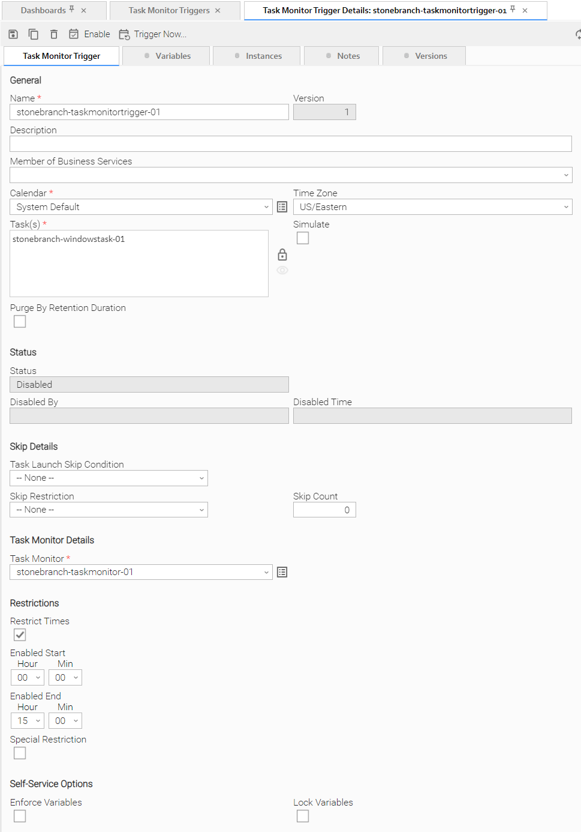This screenshot has width=581, height=832.
Task: Enable Purge By Retention Duration checkbox
Action: pos(20,322)
